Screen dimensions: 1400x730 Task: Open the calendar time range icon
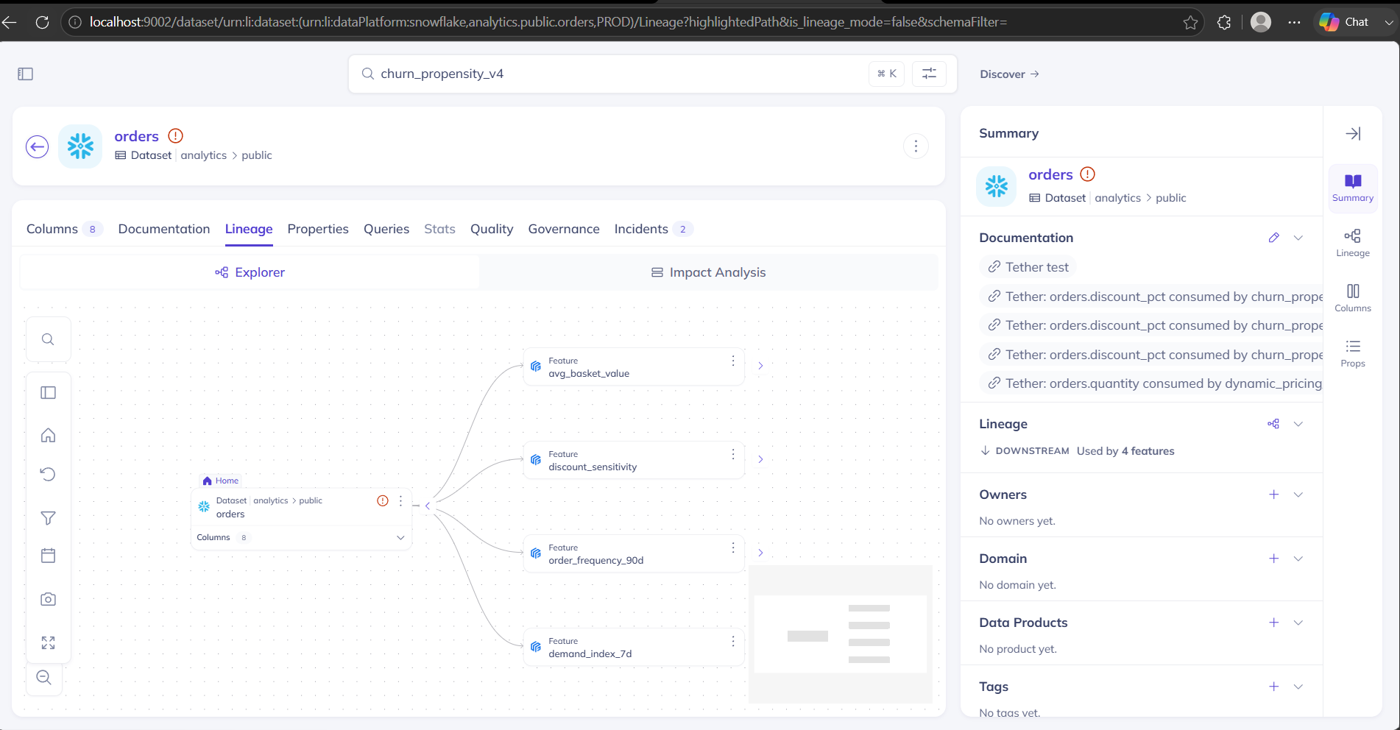click(x=48, y=556)
